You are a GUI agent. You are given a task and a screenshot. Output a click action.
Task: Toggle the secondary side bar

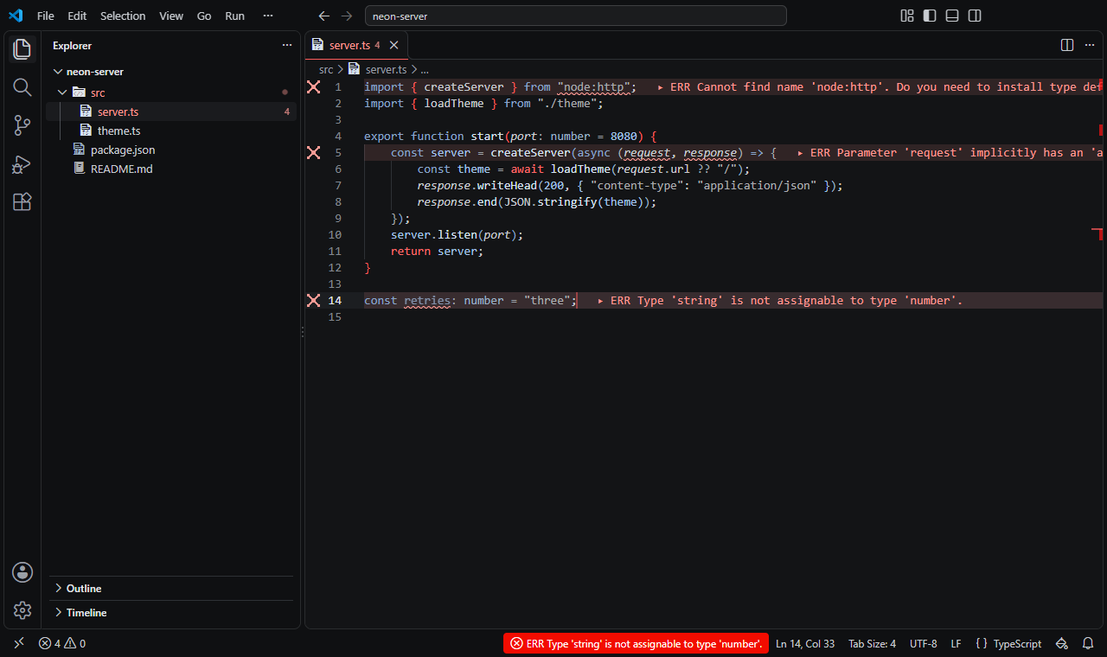tap(975, 16)
